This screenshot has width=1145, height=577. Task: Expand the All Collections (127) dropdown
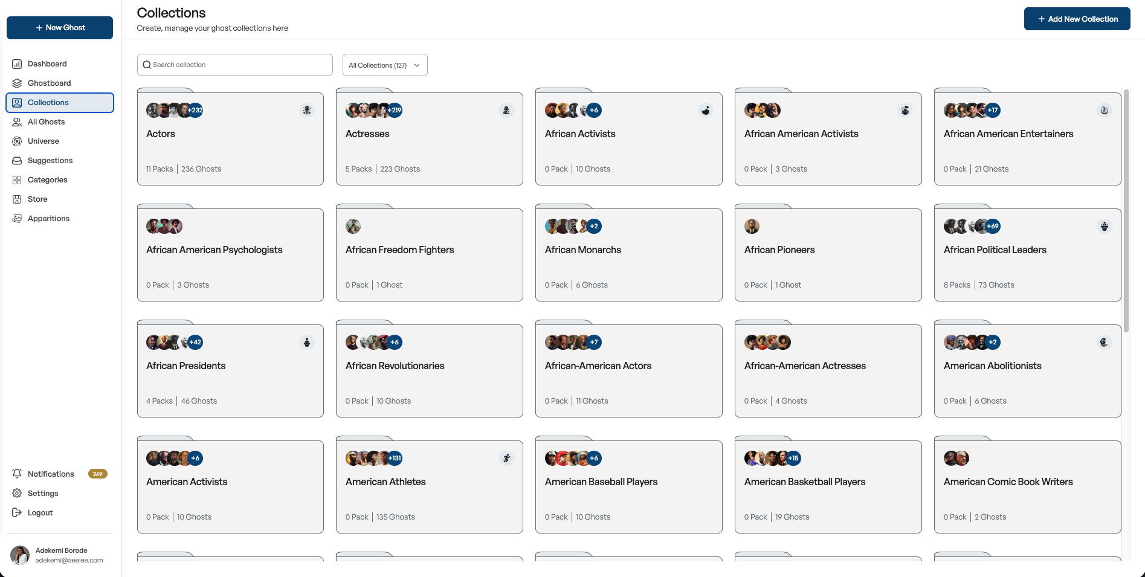(385, 65)
